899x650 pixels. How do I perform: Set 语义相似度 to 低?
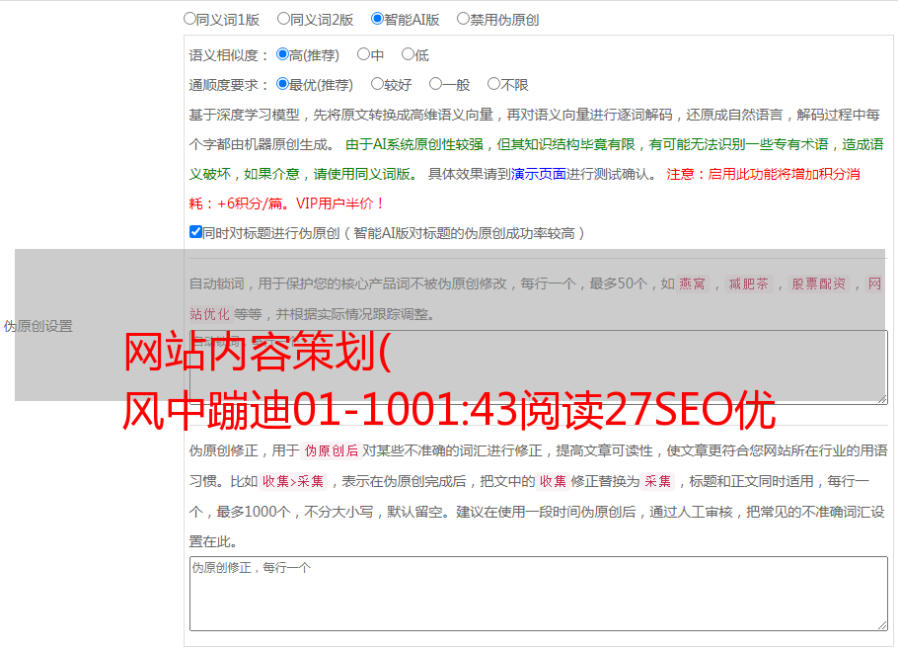point(408,54)
